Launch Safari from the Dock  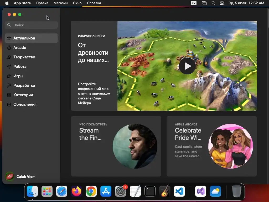(x=62, y=191)
